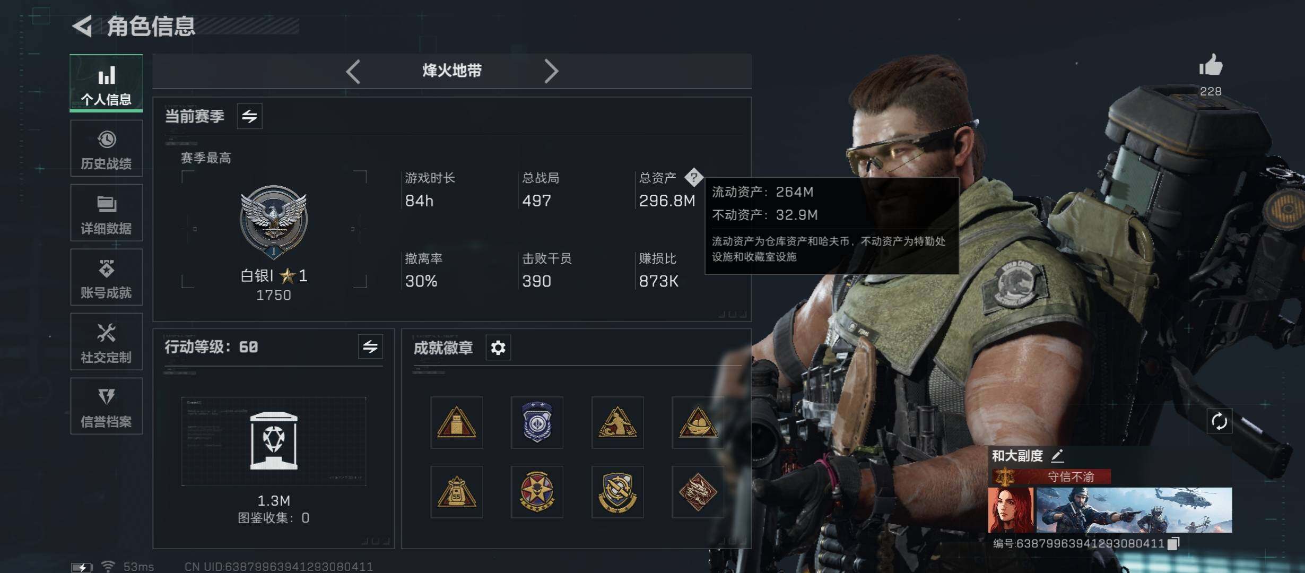Open the 社交定制 tab

coord(106,341)
